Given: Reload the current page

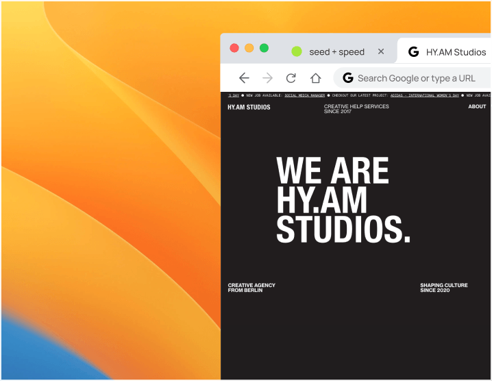Looking at the screenshot, I should click(x=291, y=78).
